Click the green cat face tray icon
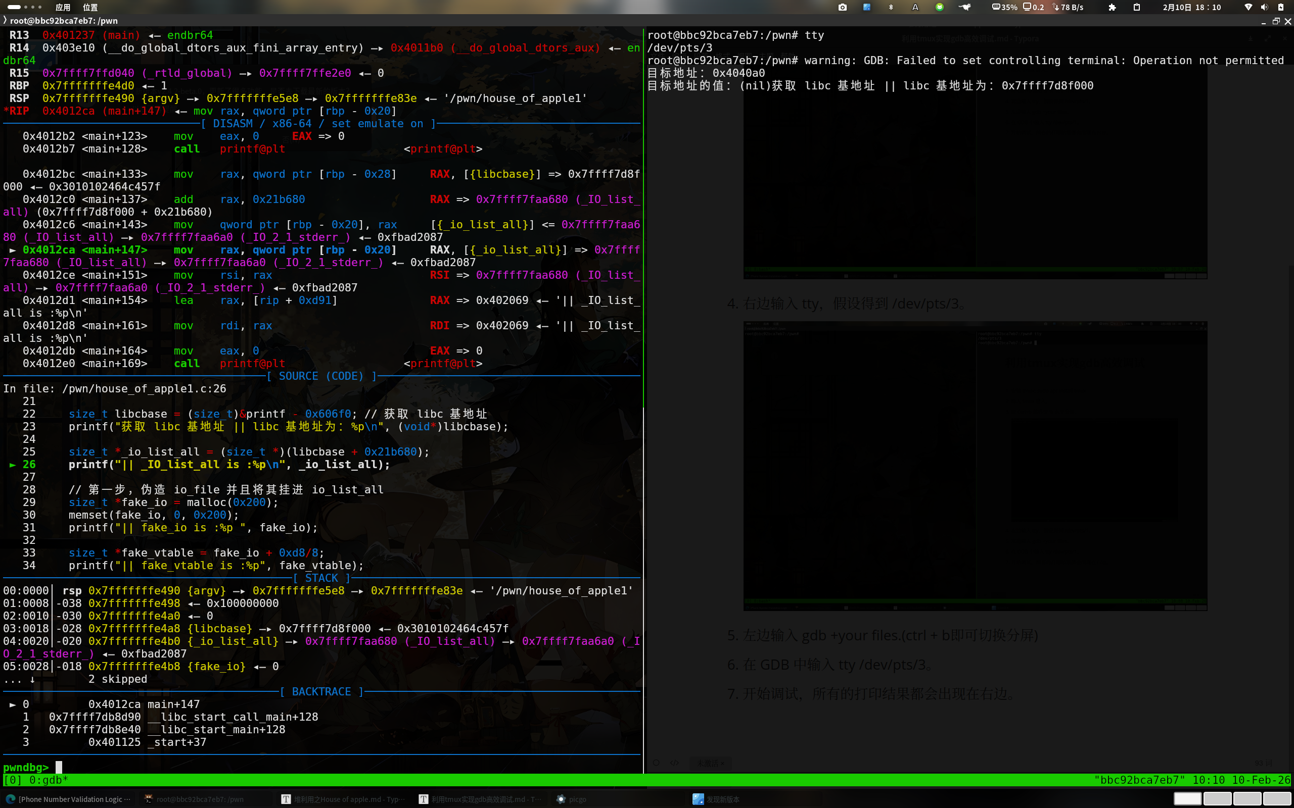Screen dimensions: 1294x808 (940, 7)
